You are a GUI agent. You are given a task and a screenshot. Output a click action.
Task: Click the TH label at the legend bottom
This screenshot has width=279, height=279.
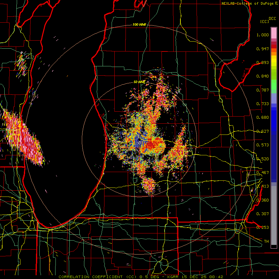click(x=266, y=241)
